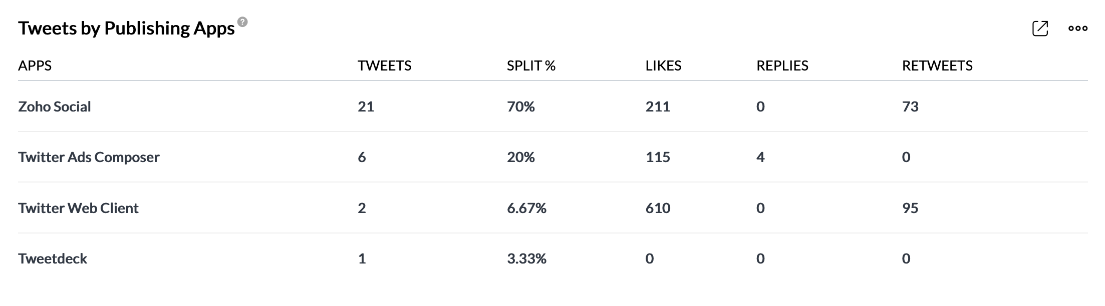Click the 4 replies value for Twitter Ads Composer
1105x306 pixels.
760,157
